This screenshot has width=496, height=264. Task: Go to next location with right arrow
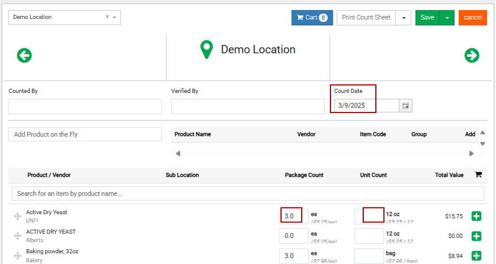pos(471,55)
